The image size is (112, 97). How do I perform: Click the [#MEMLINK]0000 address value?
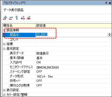(x=48, y=68)
